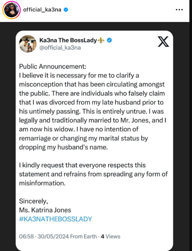Click the @official_ka3na handle in the tweet
This screenshot has width=192, height=251.
pyautogui.click(x=60, y=48)
